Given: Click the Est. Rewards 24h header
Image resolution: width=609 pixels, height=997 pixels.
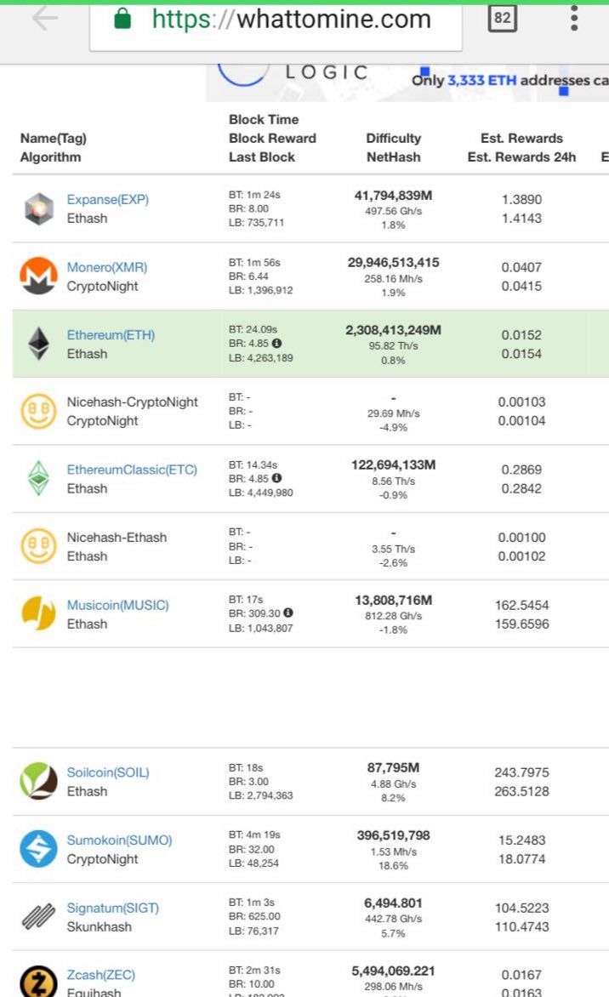Looking at the screenshot, I should pyautogui.click(x=521, y=157).
